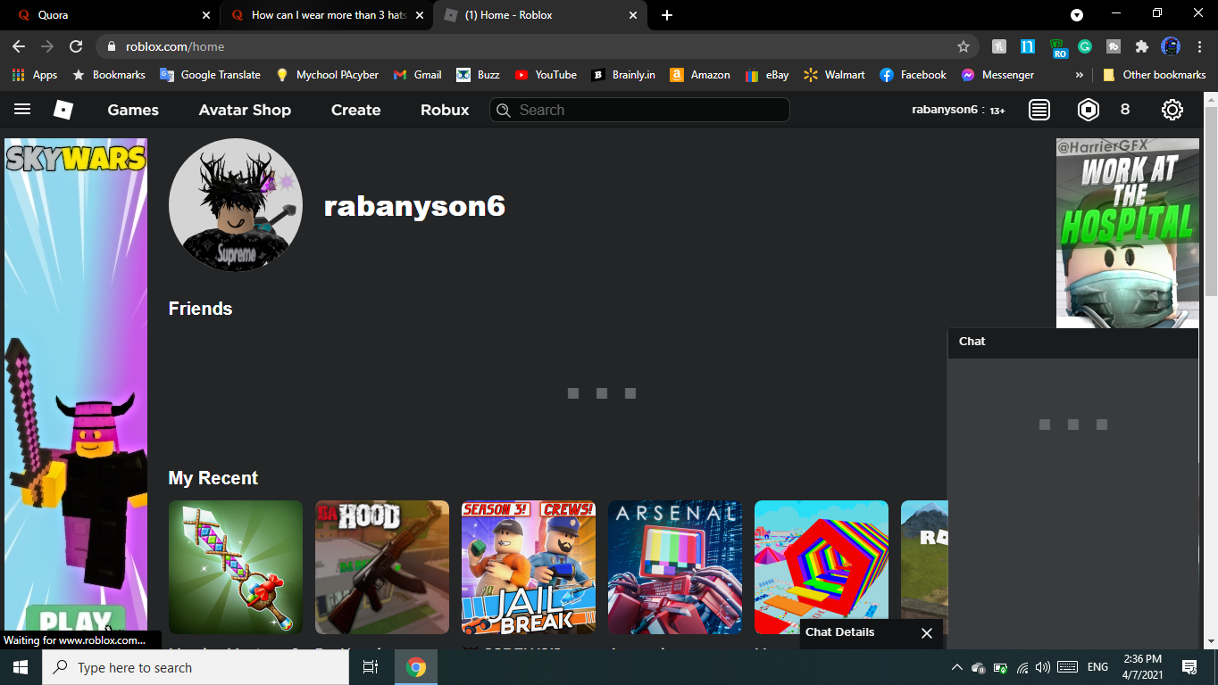Open the Avatar Shop menu item
Image resolution: width=1218 pixels, height=685 pixels.
[245, 110]
